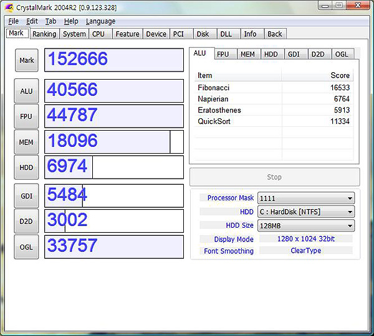The height and width of the screenshot is (336, 374).
Task: Run the HDD benchmark button
Action: (x=26, y=167)
